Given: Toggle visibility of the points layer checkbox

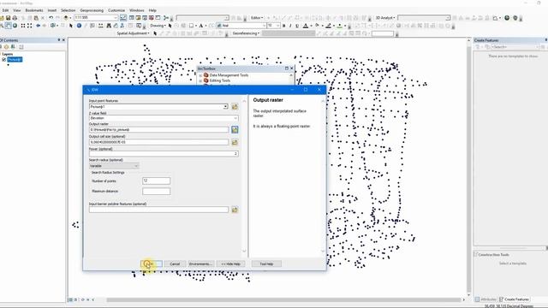Looking at the screenshot, I should pos(4,60).
